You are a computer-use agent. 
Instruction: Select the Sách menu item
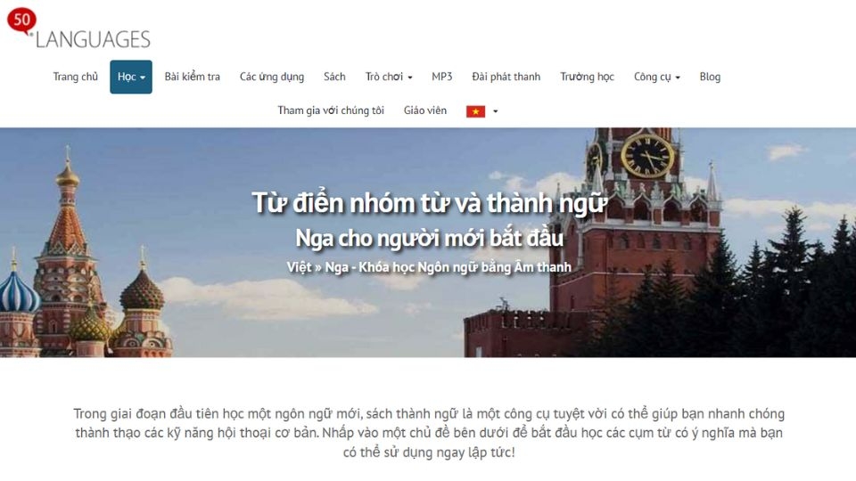tap(334, 77)
